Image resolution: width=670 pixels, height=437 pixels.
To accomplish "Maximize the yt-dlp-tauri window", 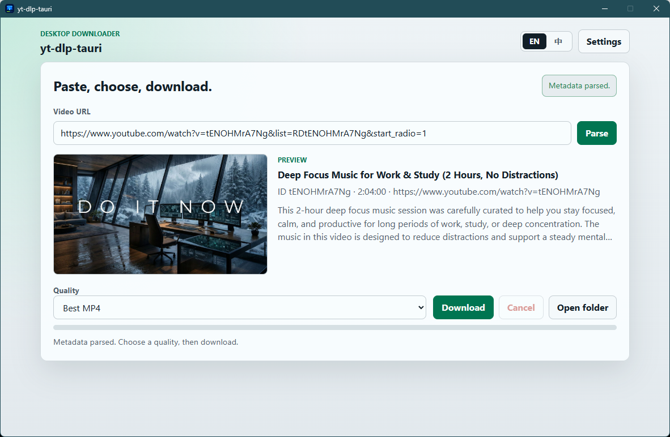I will pyautogui.click(x=630, y=8).
